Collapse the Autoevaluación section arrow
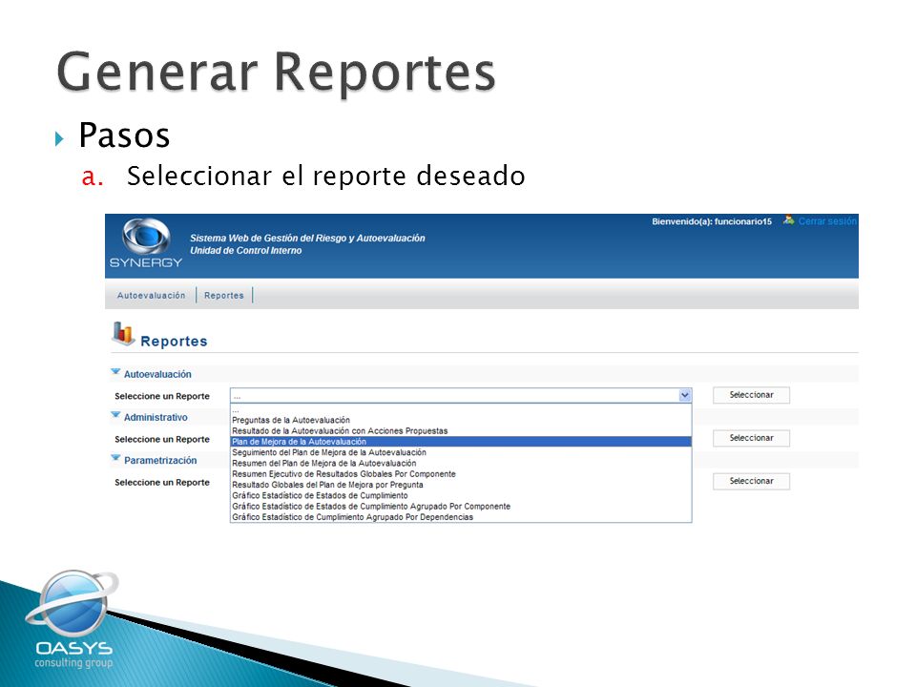This screenshot has width=916, height=687. tap(115, 372)
